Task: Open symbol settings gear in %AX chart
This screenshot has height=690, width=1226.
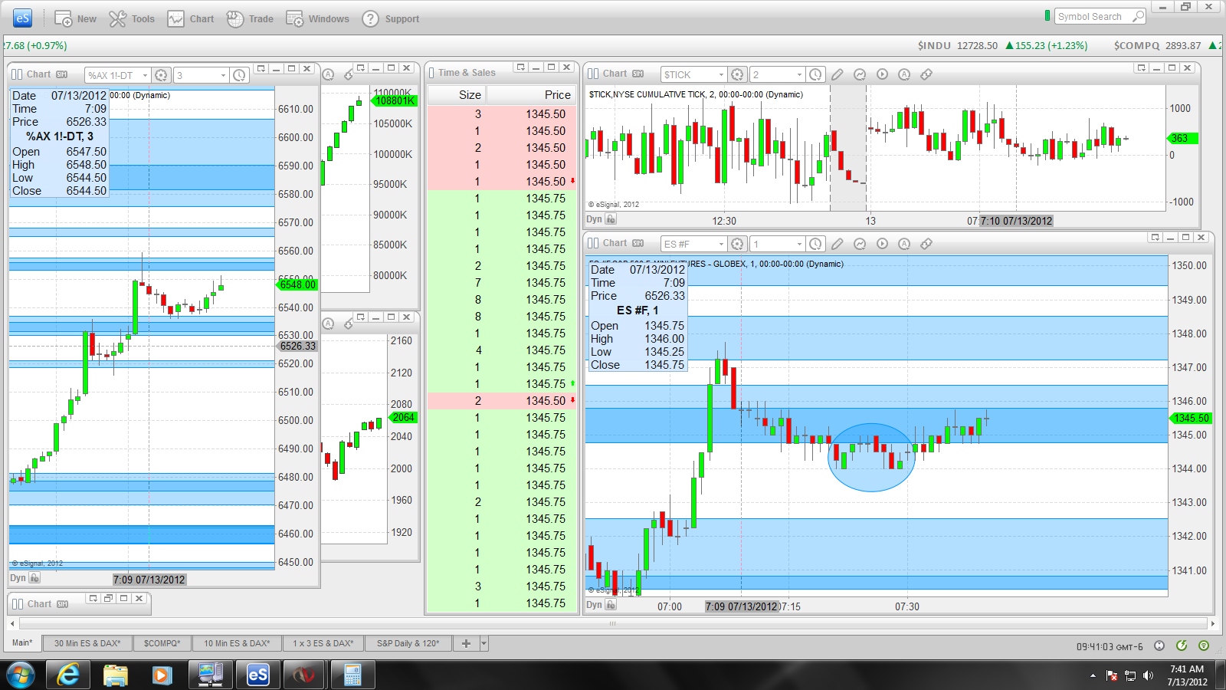Action: pos(161,75)
